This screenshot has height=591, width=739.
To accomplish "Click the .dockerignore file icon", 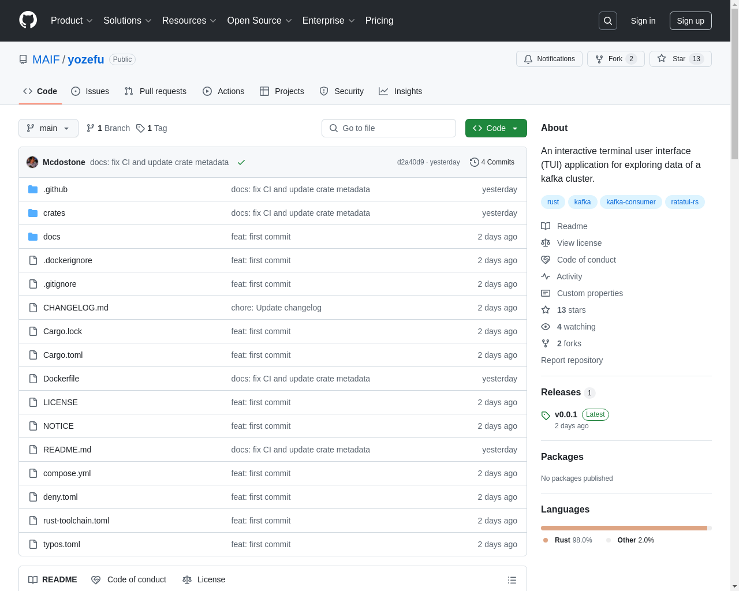I will tap(33, 260).
